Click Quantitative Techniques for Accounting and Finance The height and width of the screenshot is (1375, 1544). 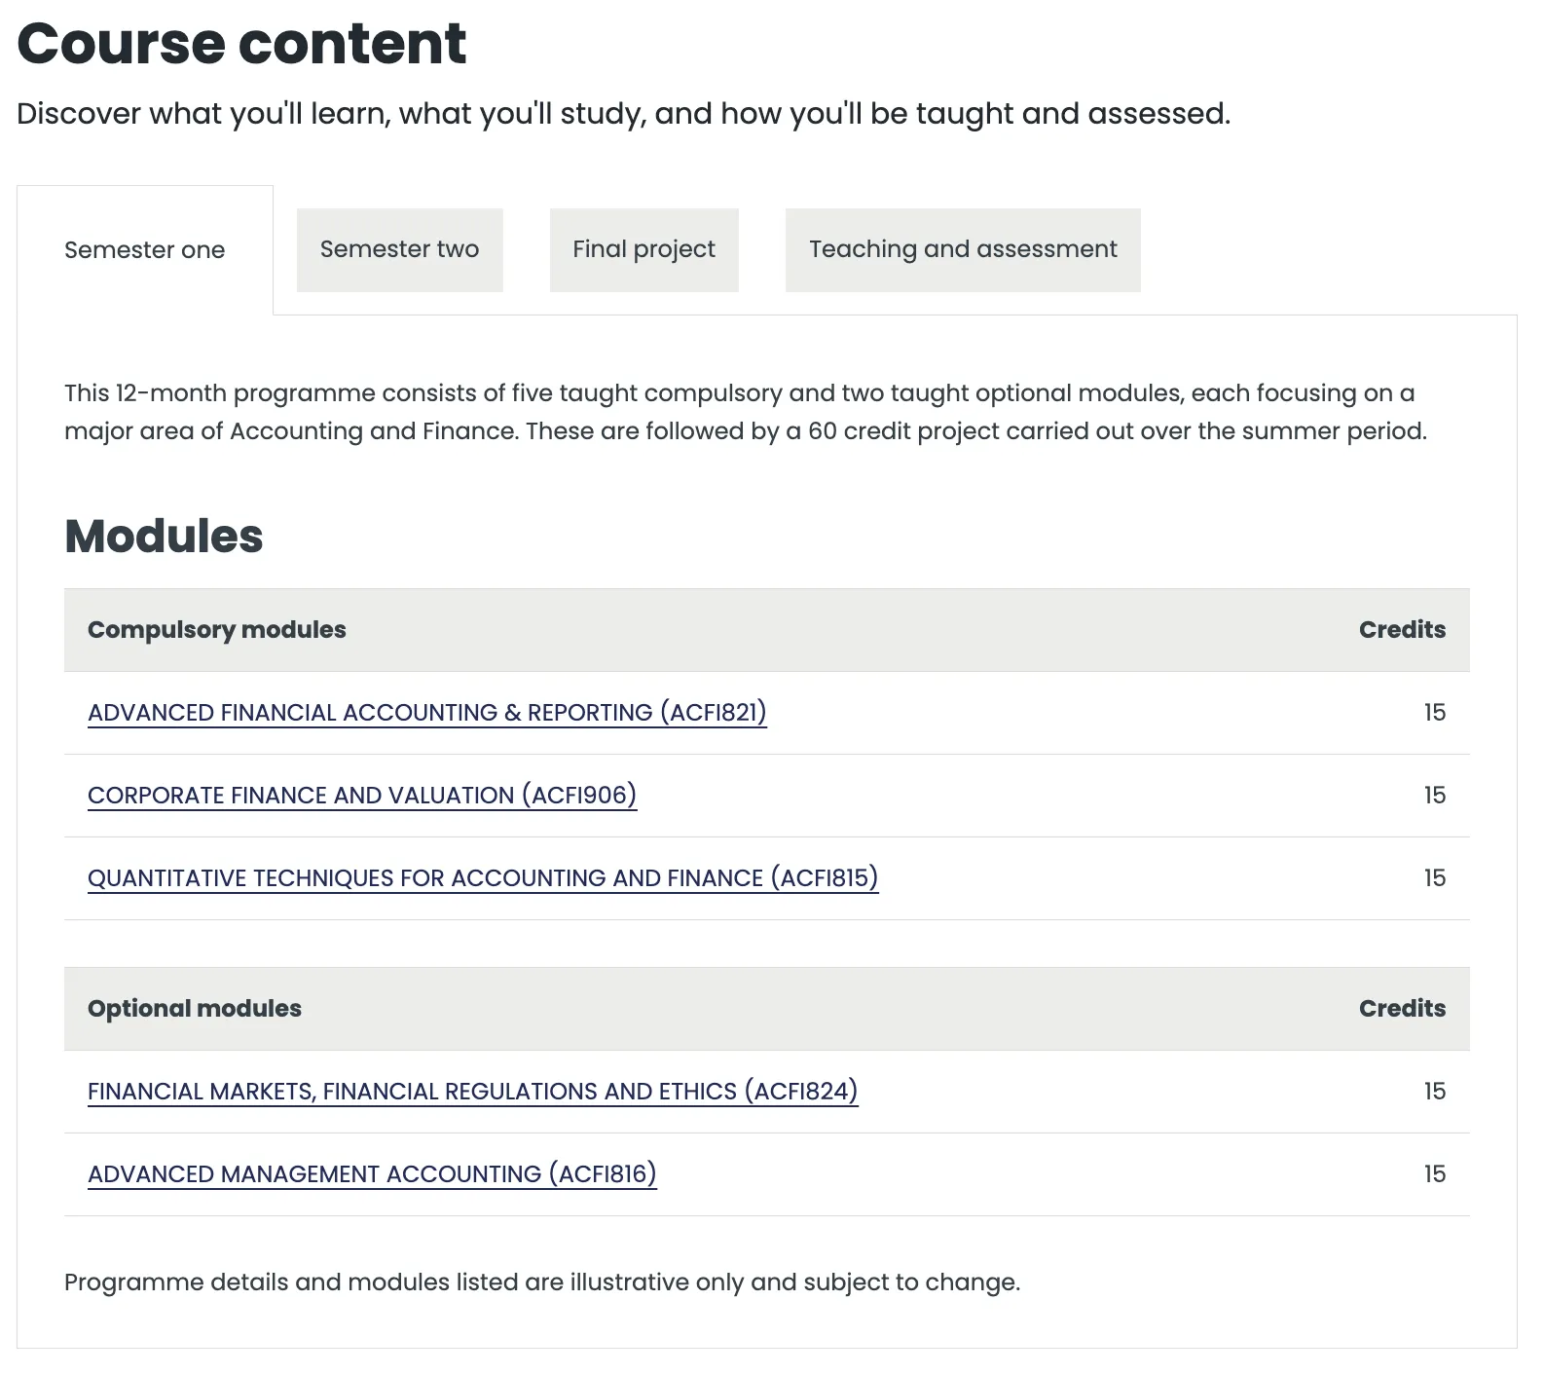(x=483, y=878)
